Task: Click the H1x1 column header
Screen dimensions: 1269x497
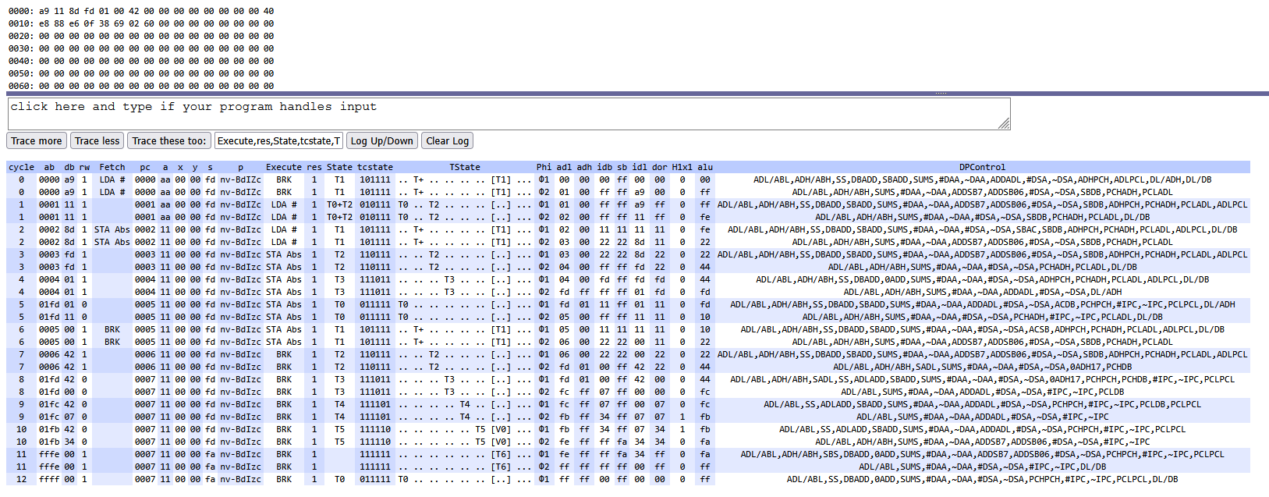Action: click(x=682, y=167)
